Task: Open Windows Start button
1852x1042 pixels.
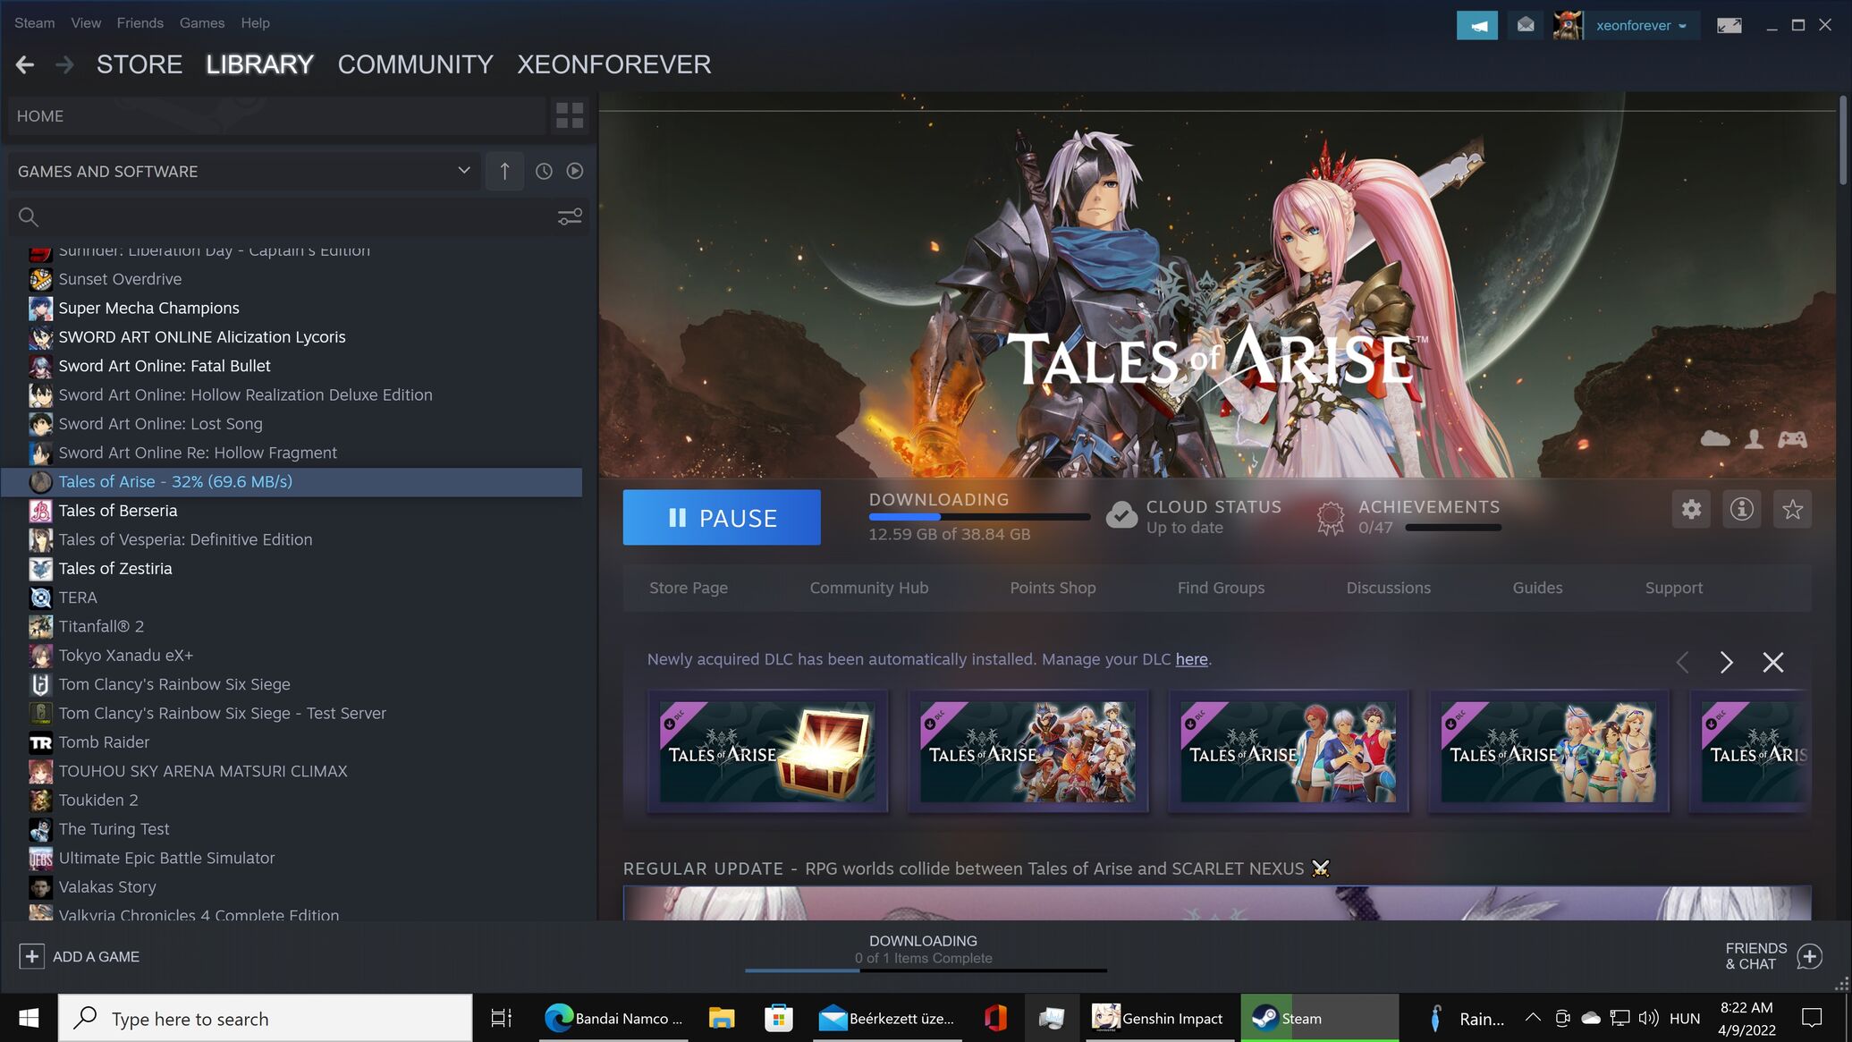Action: click(29, 1018)
